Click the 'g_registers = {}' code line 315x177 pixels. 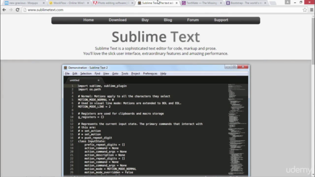pyautogui.click(x=91, y=117)
